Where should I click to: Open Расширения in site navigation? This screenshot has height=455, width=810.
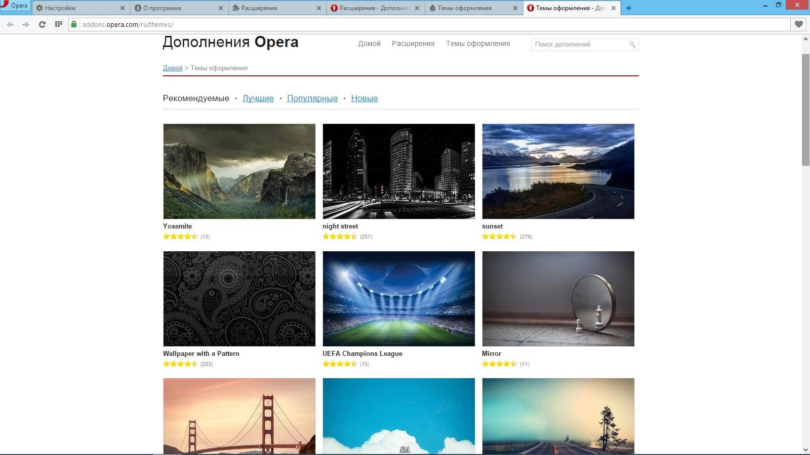[x=413, y=43]
